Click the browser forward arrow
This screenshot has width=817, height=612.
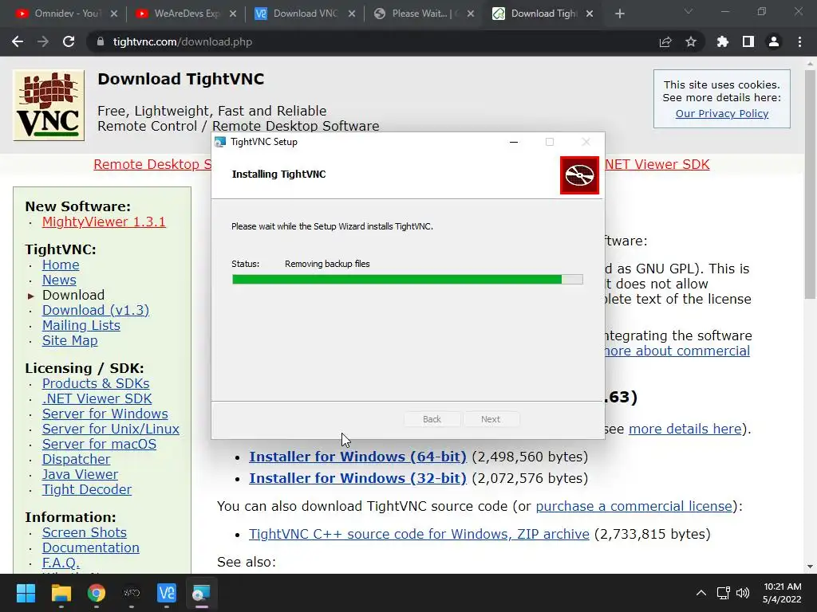[x=43, y=41]
